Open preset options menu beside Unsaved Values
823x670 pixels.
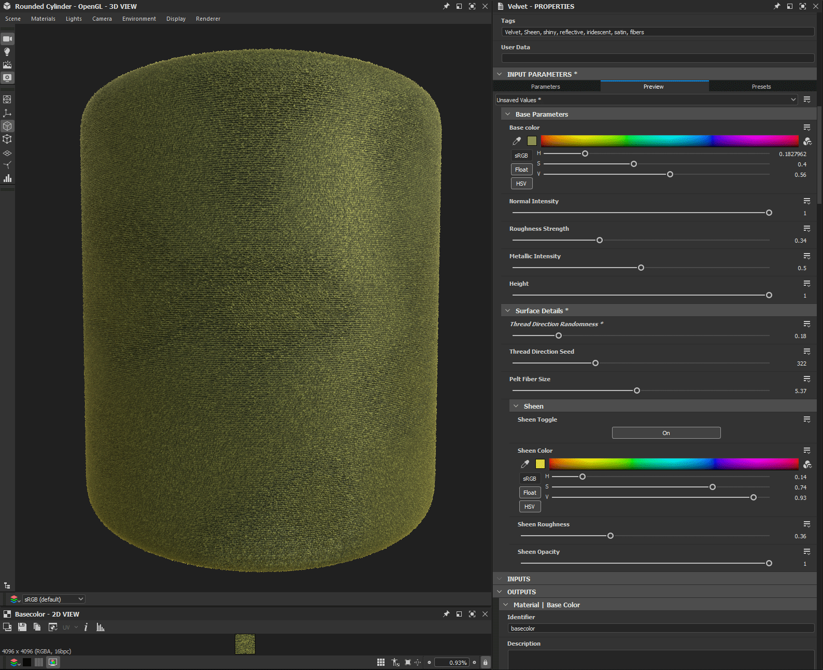807,100
